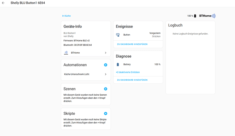Open the Battery 100 % entity row
The height and width of the screenshot is (136, 235).
pyautogui.click(x=138, y=64)
